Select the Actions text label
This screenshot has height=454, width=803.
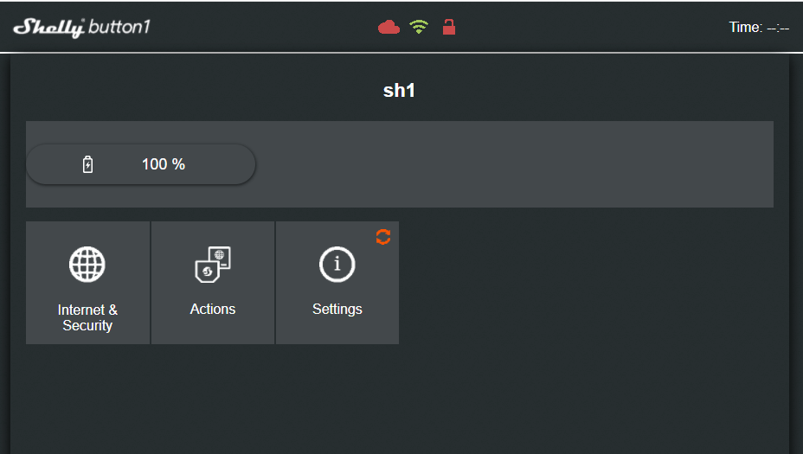213,309
